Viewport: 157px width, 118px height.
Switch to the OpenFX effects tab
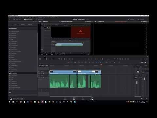point(23,24)
